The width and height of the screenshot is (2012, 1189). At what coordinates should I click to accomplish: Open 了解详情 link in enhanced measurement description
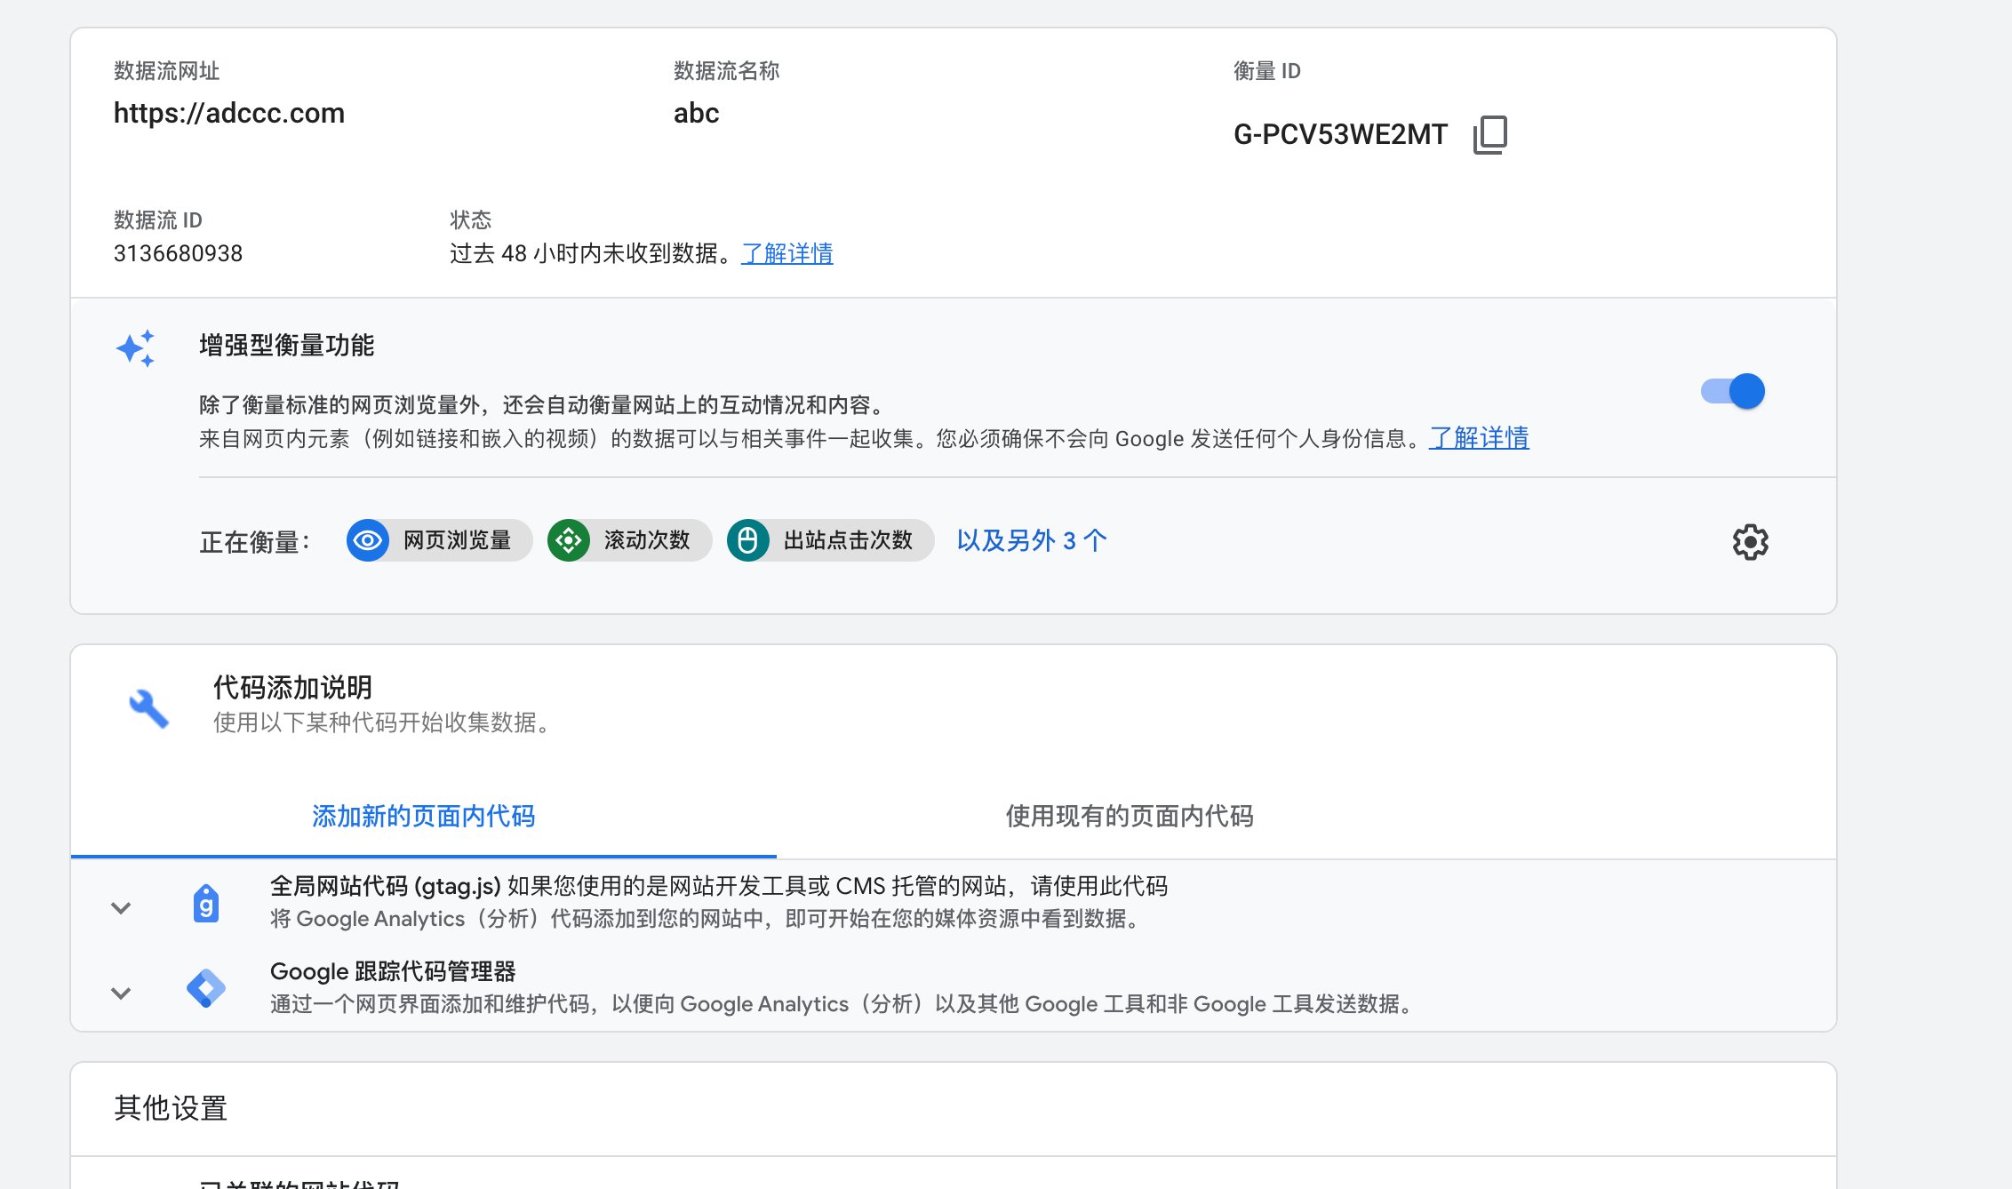pyautogui.click(x=1479, y=438)
